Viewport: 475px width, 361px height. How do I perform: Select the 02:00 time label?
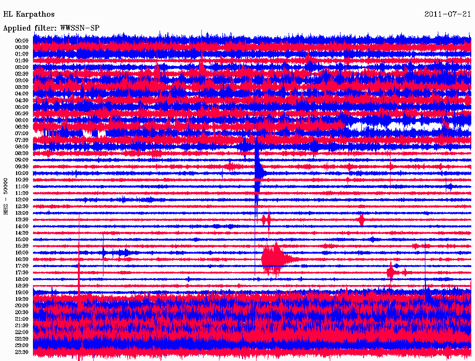(x=22, y=67)
